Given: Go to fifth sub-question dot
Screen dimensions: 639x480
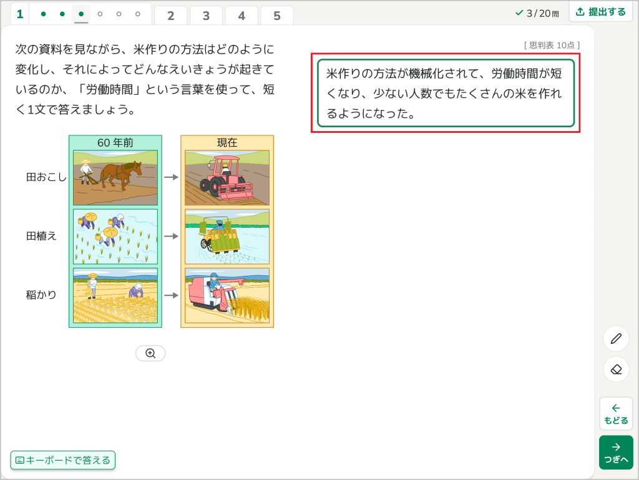Looking at the screenshot, I should [119, 14].
